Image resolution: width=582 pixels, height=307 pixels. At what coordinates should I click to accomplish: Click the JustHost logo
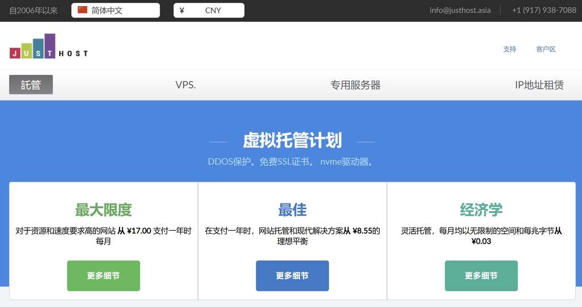[49, 46]
